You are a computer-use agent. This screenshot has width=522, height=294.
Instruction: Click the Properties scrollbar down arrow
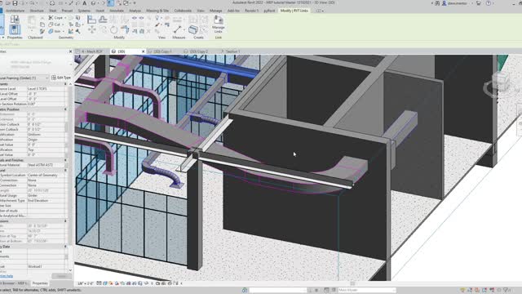pyautogui.click(x=70, y=270)
